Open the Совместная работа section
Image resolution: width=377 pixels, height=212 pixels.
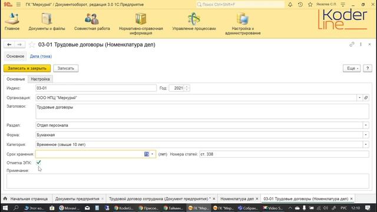[92, 22]
